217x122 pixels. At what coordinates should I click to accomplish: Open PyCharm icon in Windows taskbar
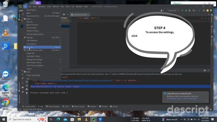pos(93,119)
